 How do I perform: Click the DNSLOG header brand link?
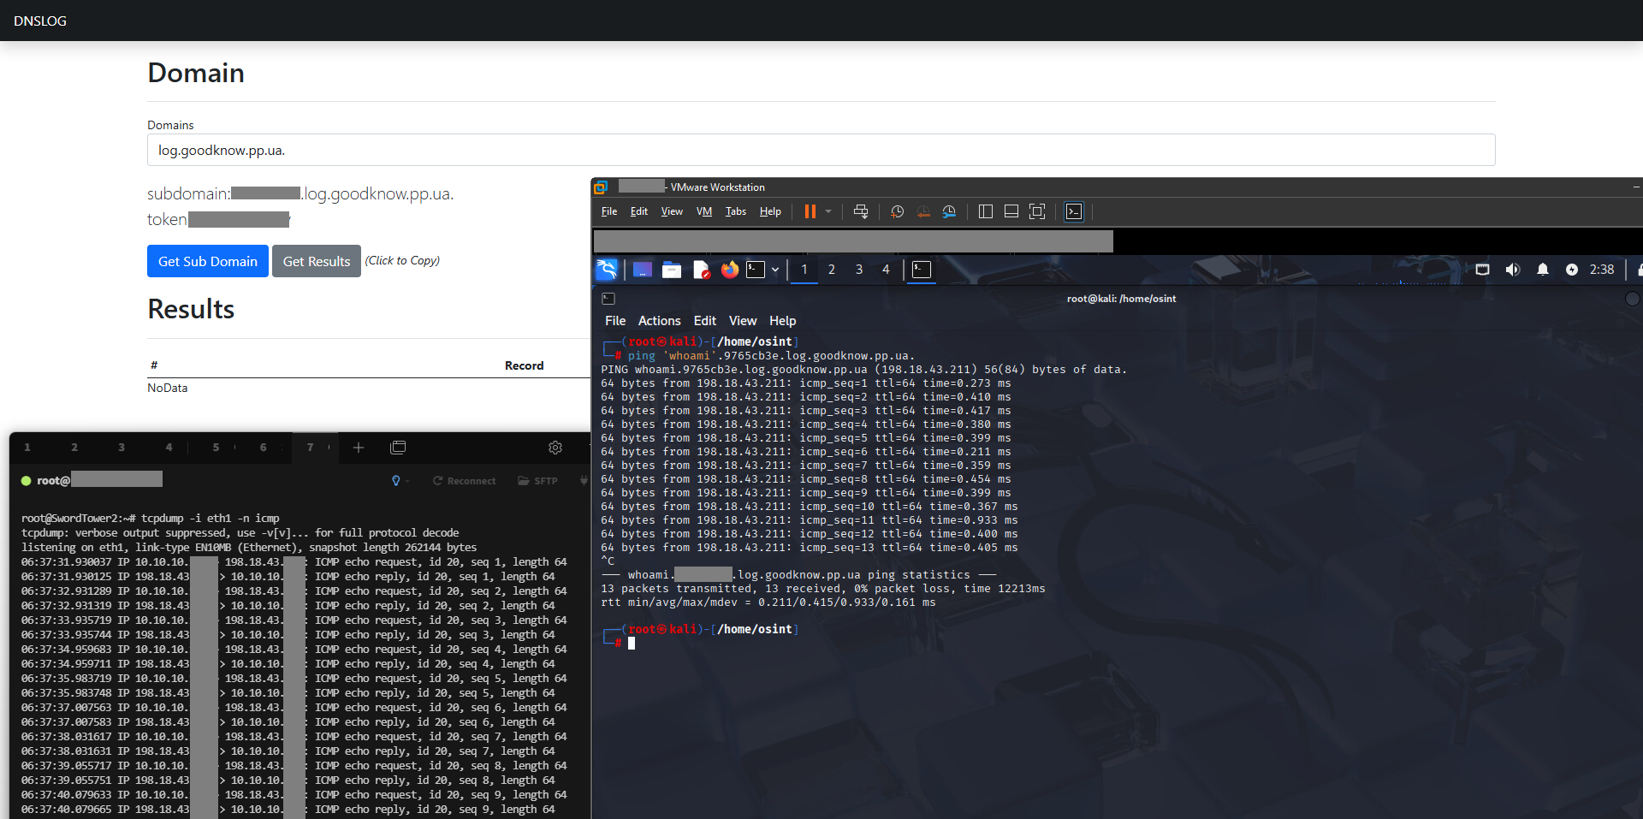pyautogui.click(x=40, y=21)
